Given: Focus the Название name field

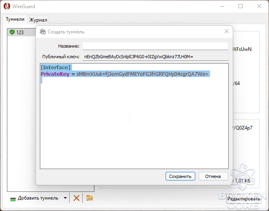Looking at the screenshot, I should pyautogui.click(x=155, y=46).
